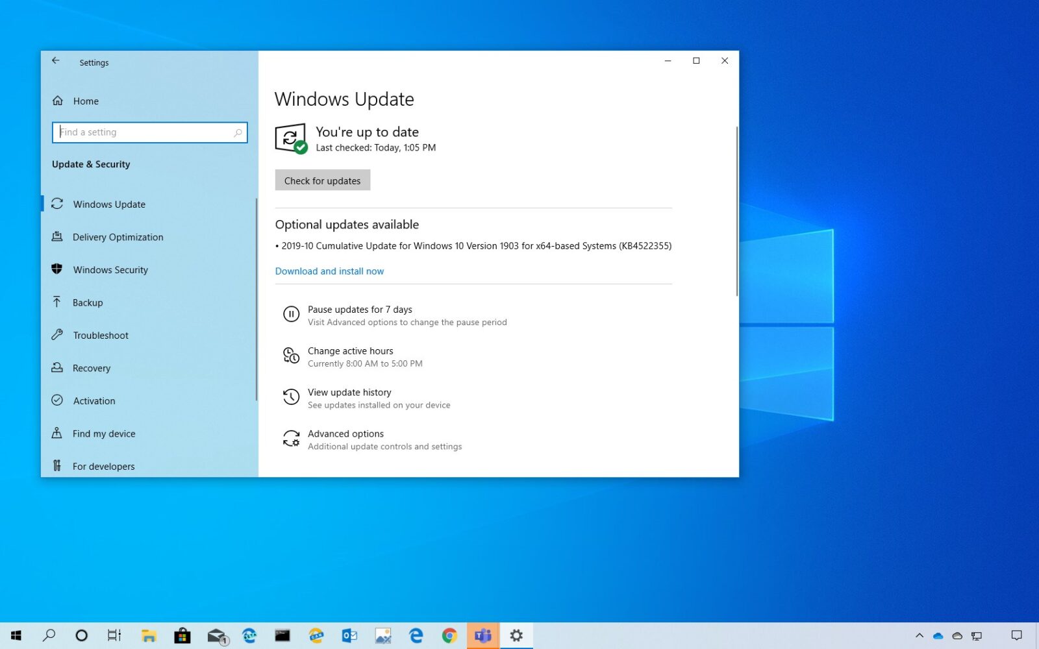The width and height of the screenshot is (1039, 649).
Task: Select the Windows Security shield icon
Action: coord(58,269)
